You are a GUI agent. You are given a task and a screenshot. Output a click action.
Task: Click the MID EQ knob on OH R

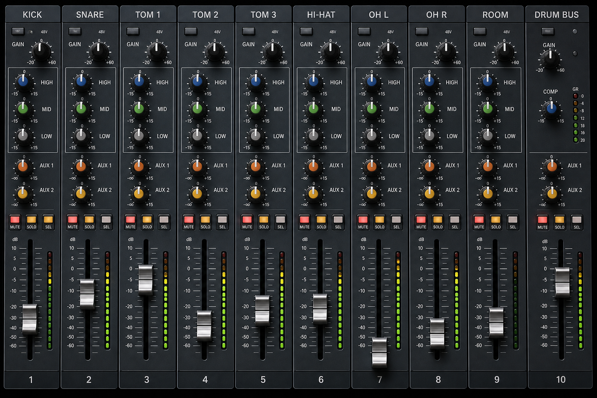coord(429,109)
